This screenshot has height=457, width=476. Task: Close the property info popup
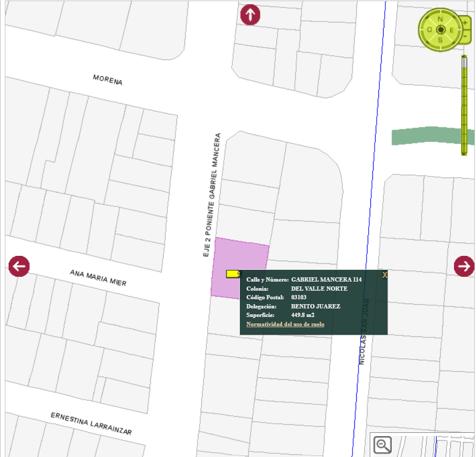pyautogui.click(x=384, y=275)
